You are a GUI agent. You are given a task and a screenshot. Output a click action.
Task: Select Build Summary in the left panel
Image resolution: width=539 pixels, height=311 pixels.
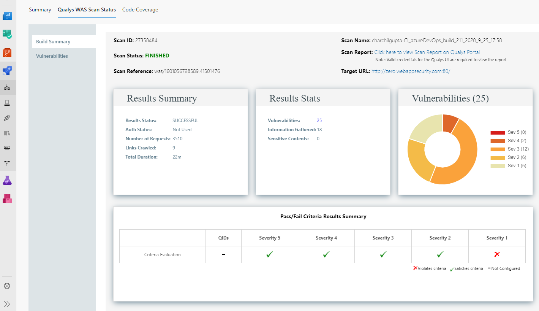[53, 42]
